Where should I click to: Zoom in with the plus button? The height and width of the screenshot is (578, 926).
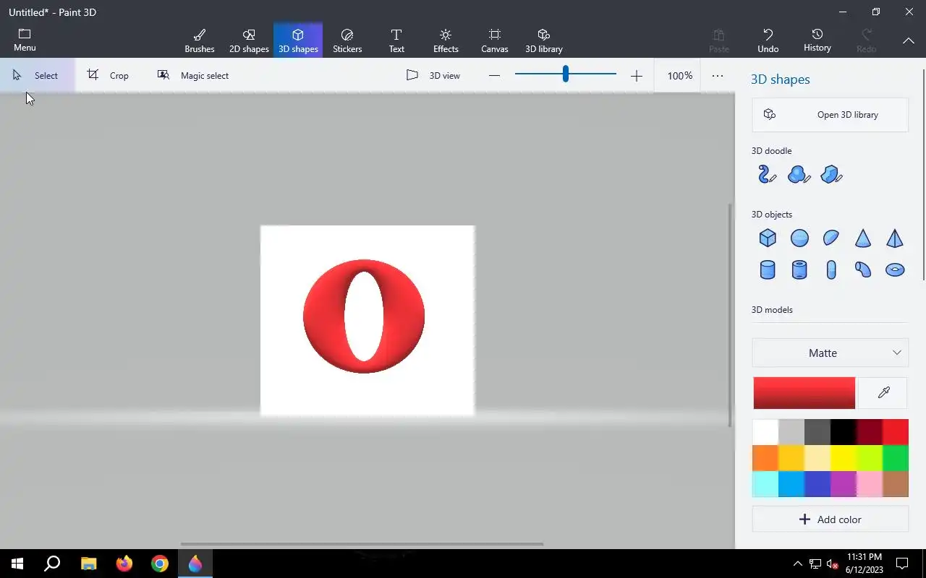click(637, 76)
